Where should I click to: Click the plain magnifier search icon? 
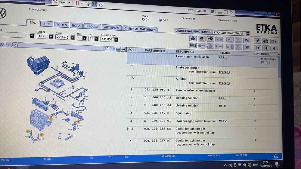click(x=14, y=45)
